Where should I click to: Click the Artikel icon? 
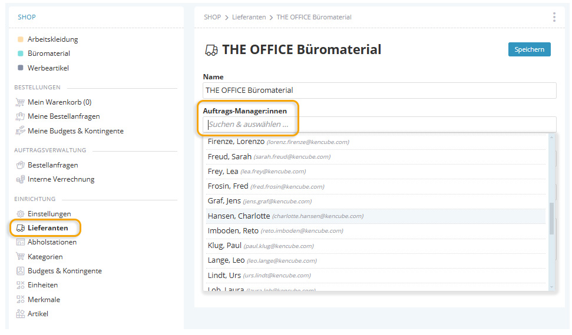coord(21,313)
